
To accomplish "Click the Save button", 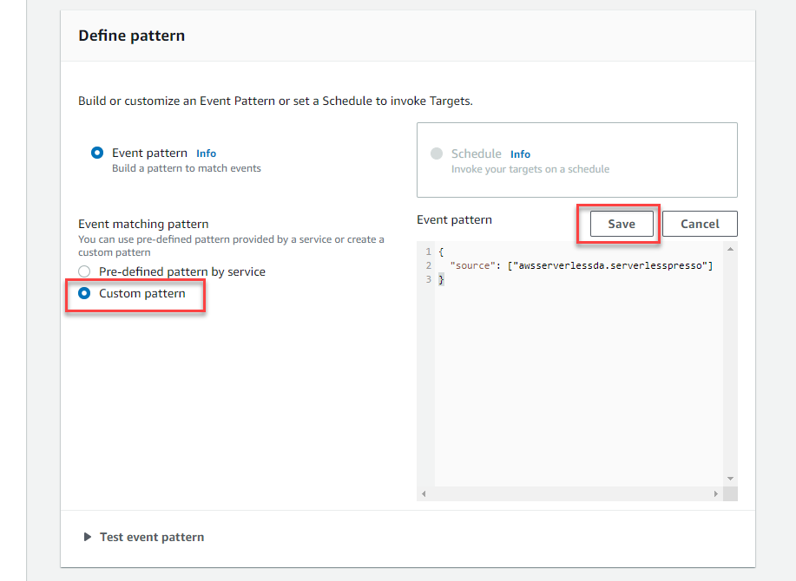I will coord(622,224).
